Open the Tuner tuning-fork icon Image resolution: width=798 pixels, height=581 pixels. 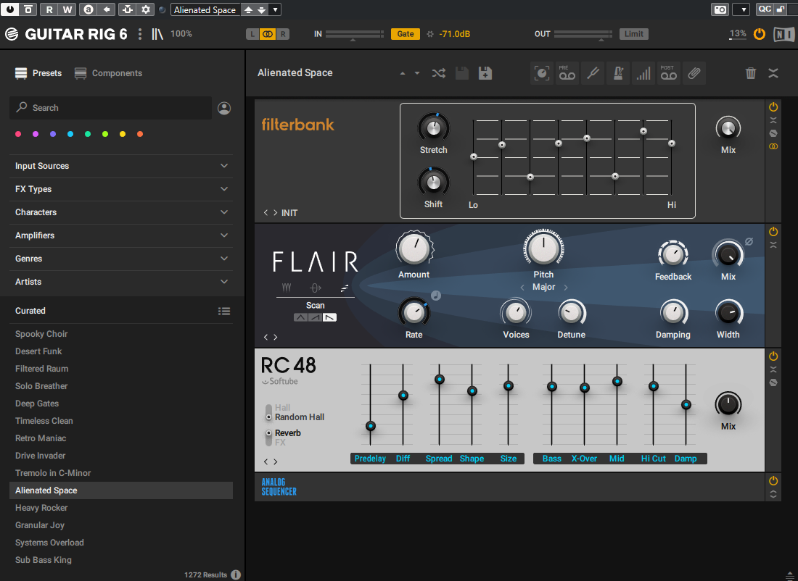[x=593, y=73]
